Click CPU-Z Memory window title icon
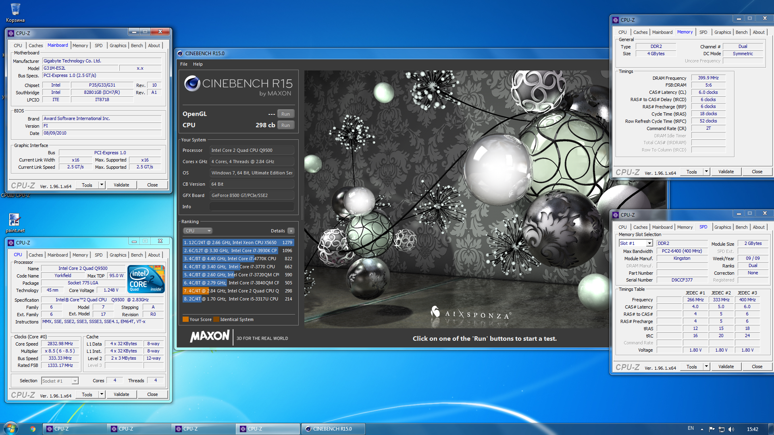 616,20
